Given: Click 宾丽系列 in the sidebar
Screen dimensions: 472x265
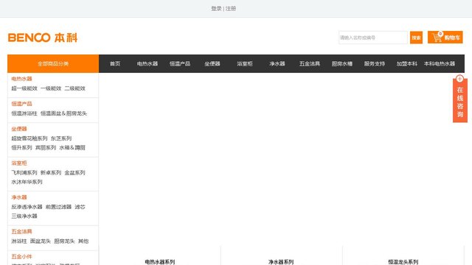Looking at the screenshot, I should point(46,147).
